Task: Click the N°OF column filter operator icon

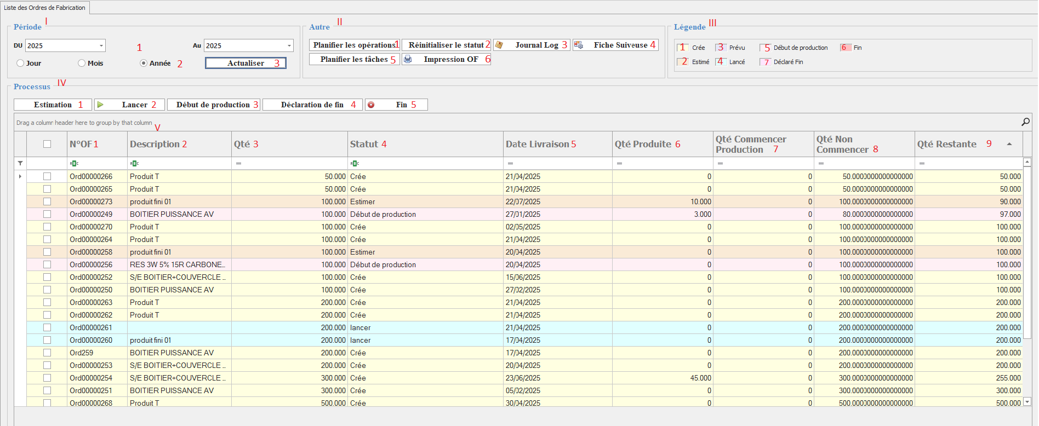Action: point(74,163)
